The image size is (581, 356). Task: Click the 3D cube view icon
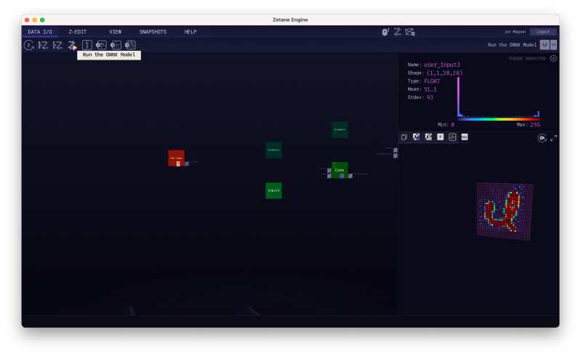click(x=404, y=137)
